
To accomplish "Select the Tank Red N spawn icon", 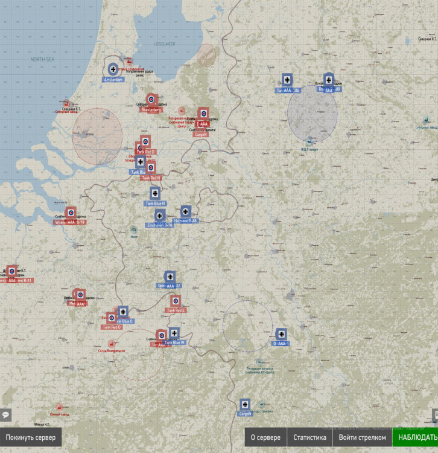I will (x=151, y=167).
